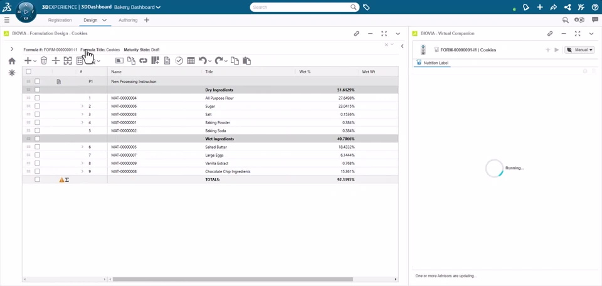Check the Large Eggs row checkbox

pyautogui.click(x=37, y=155)
